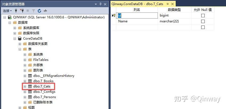Click the table icon of dbo.T_Cats
This screenshot has width=226, height=109.
point(30,86)
